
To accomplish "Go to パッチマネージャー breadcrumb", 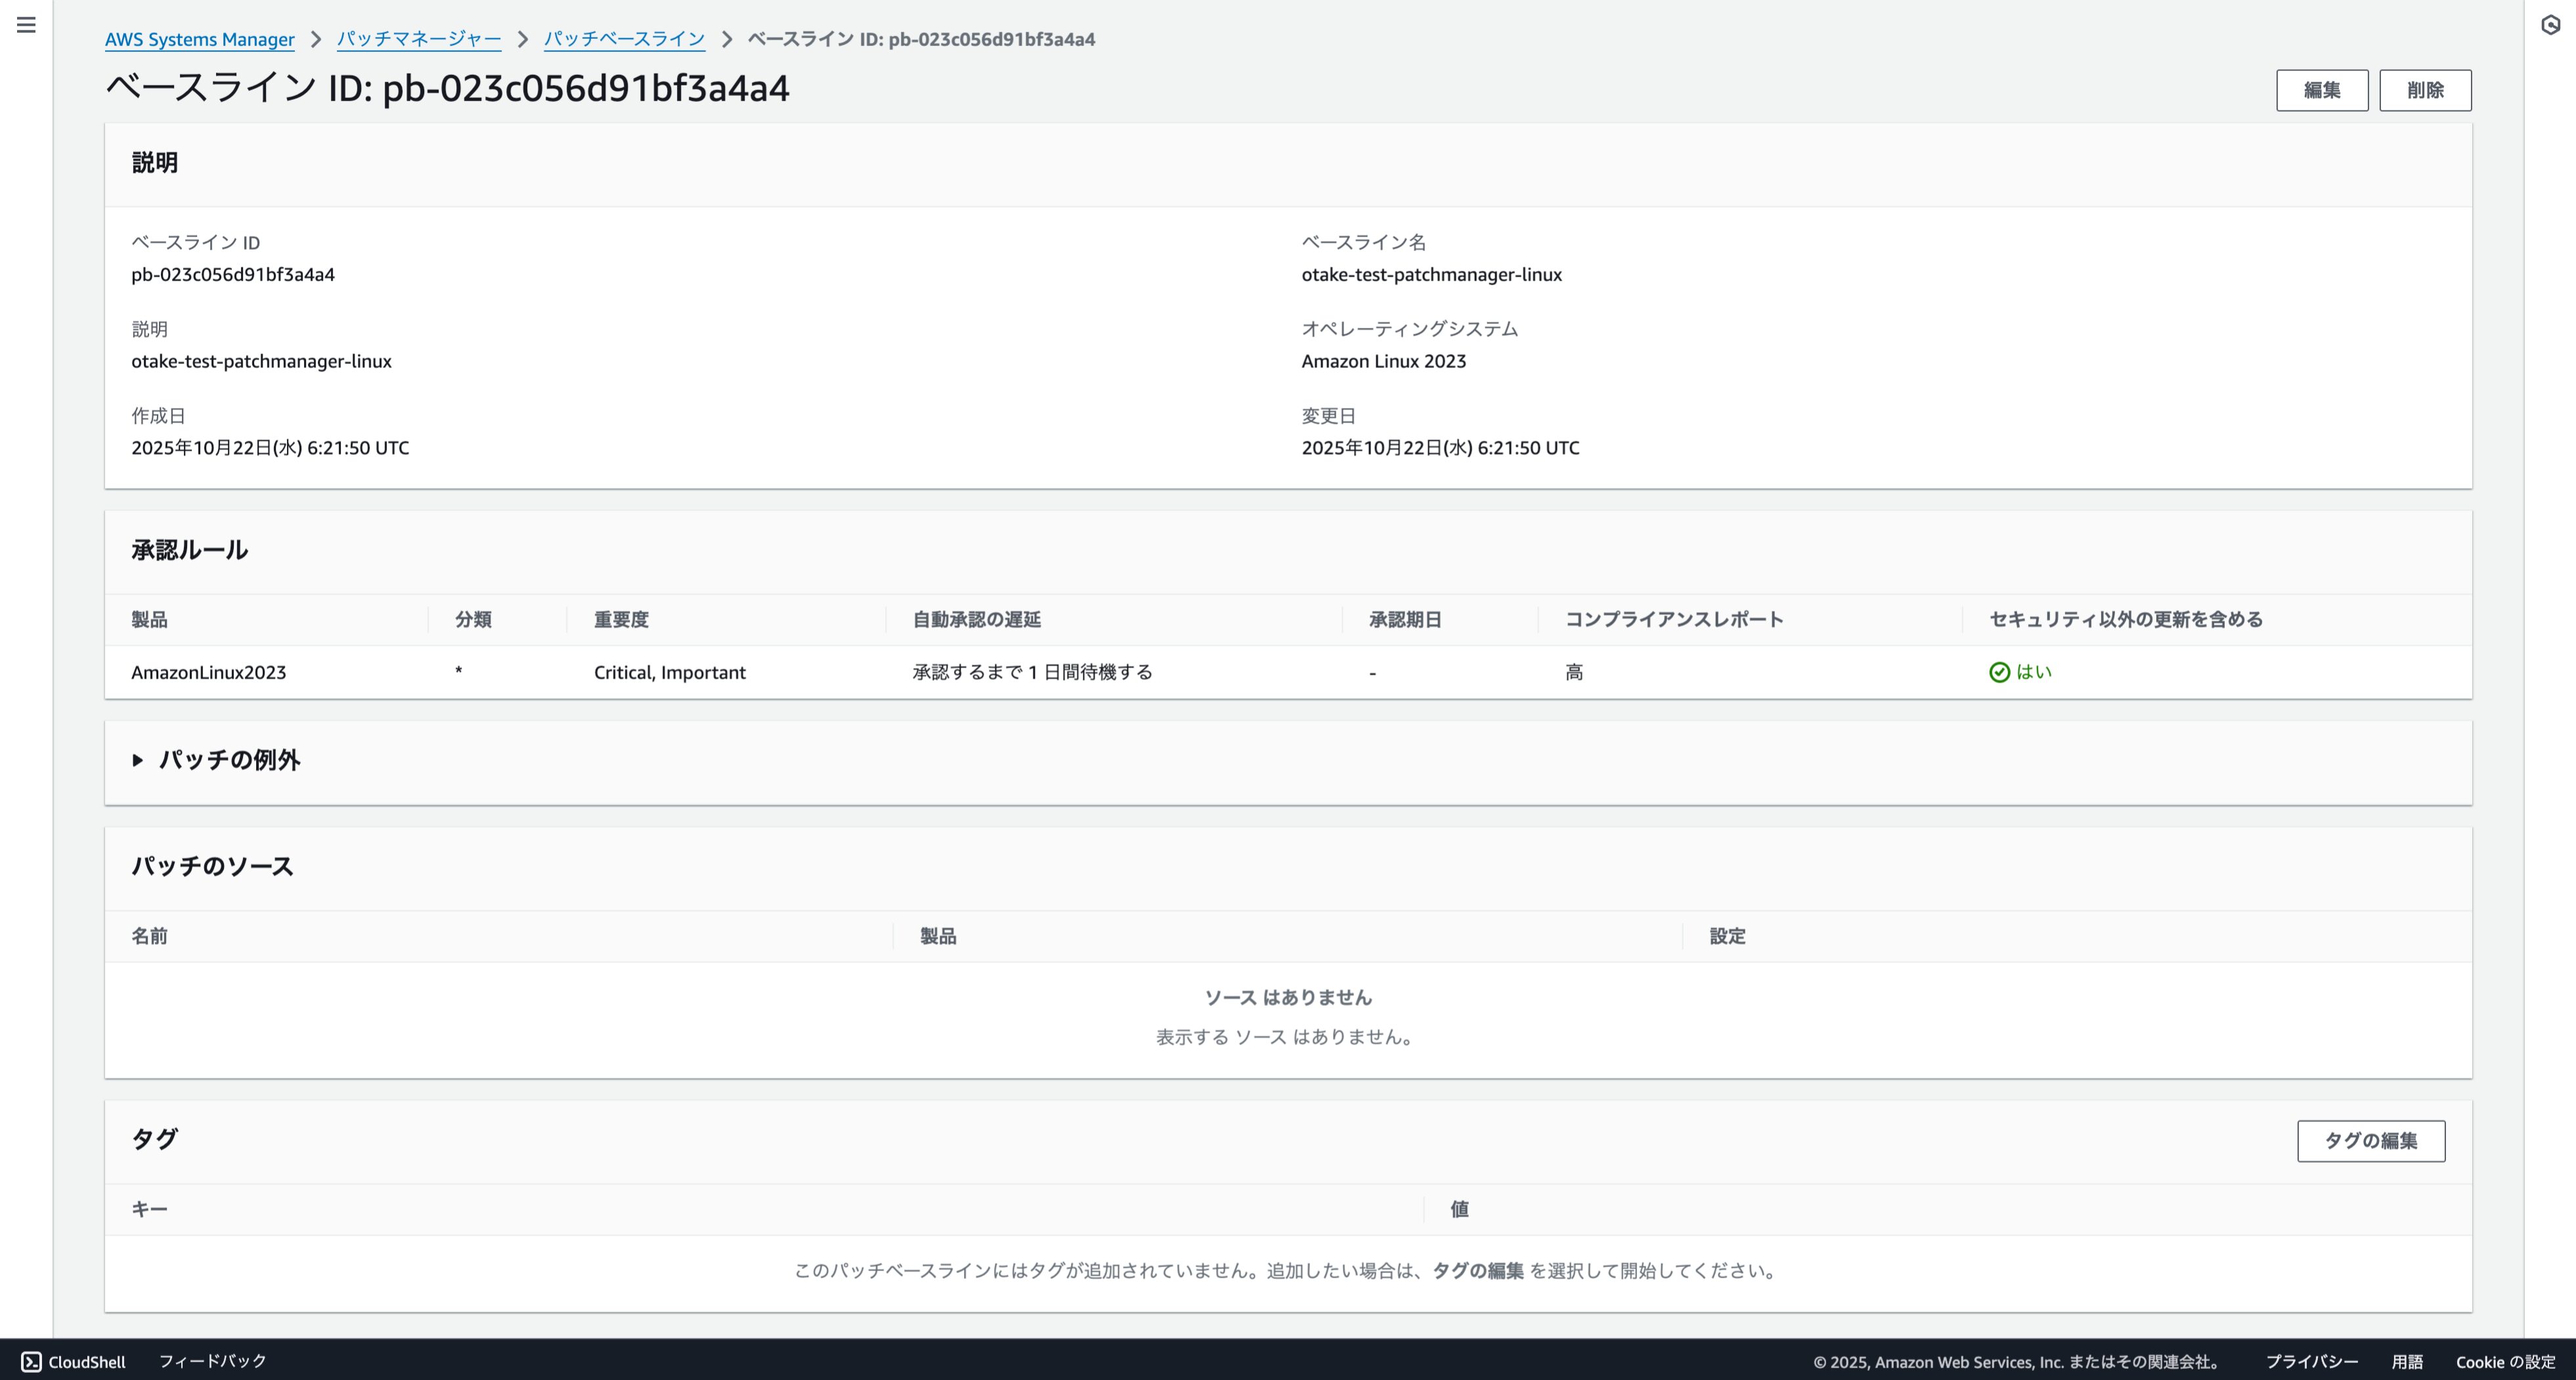I will click(418, 39).
